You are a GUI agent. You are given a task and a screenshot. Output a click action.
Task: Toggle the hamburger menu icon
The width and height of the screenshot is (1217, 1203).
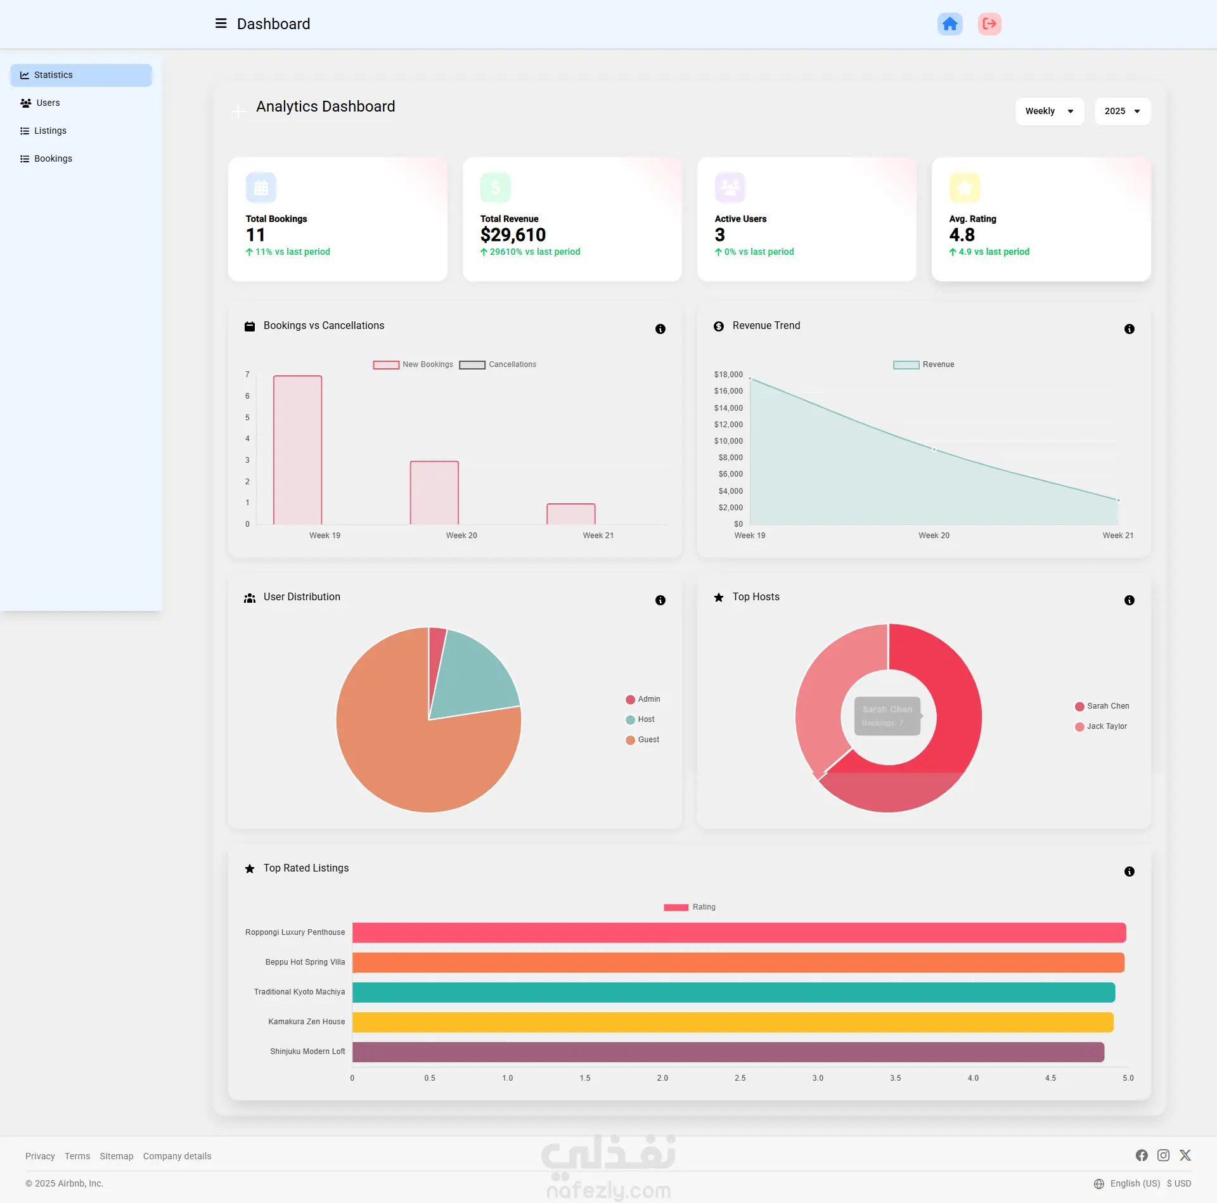point(221,23)
